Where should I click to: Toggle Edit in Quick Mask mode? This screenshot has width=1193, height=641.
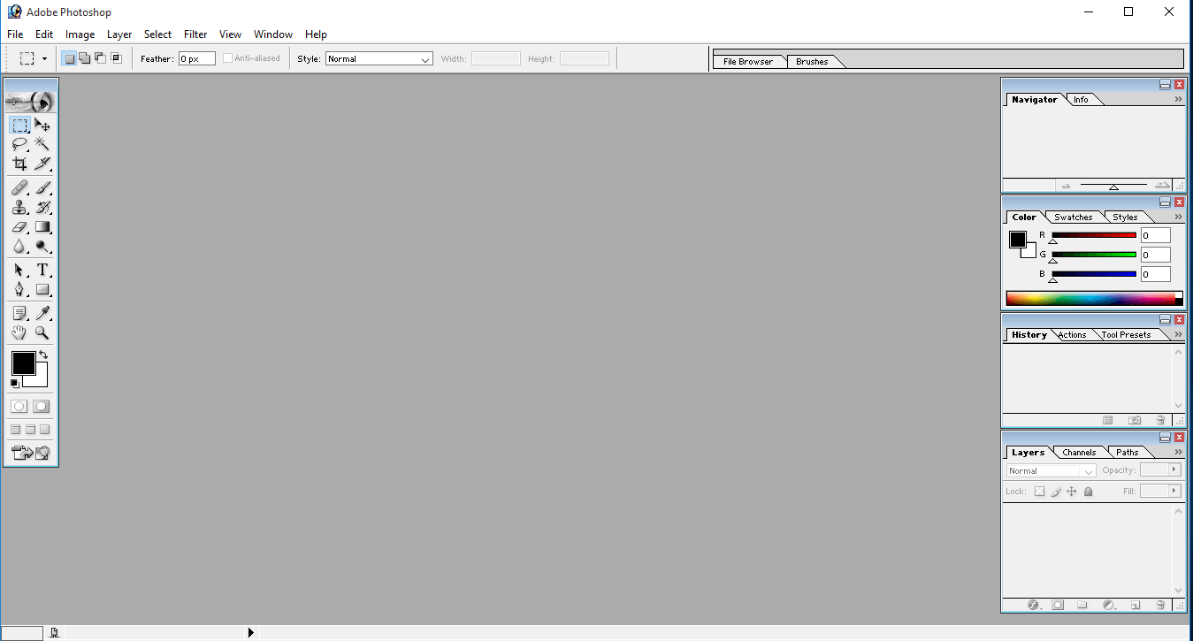(x=41, y=406)
